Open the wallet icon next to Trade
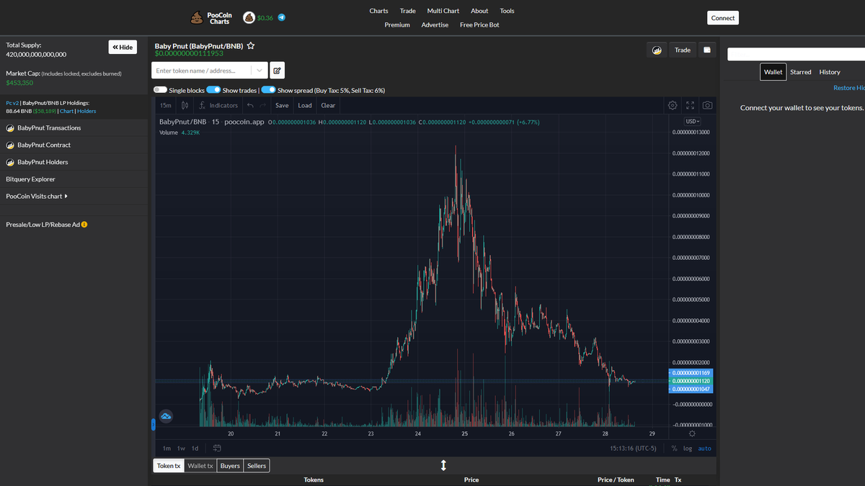The width and height of the screenshot is (865, 486). point(706,50)
